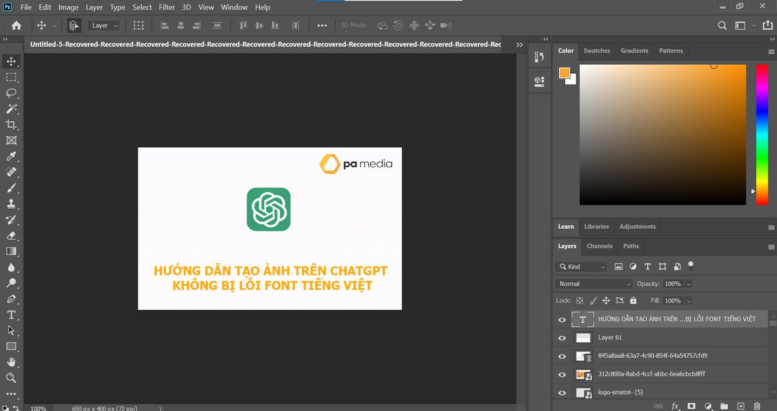
Task: Toggle visibility of the text layer
Action: pyautogui.click(x=561, y=319)
